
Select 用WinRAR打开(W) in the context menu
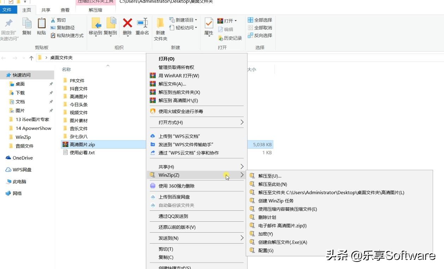[x=180, y=76]
